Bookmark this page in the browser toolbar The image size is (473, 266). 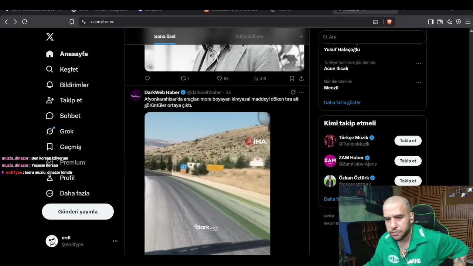pos(72,22)
